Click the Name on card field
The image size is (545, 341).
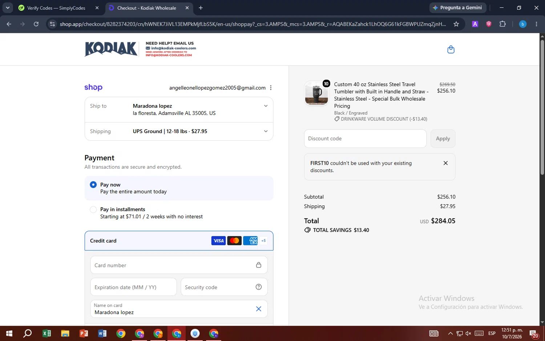(x=179, y=309)
